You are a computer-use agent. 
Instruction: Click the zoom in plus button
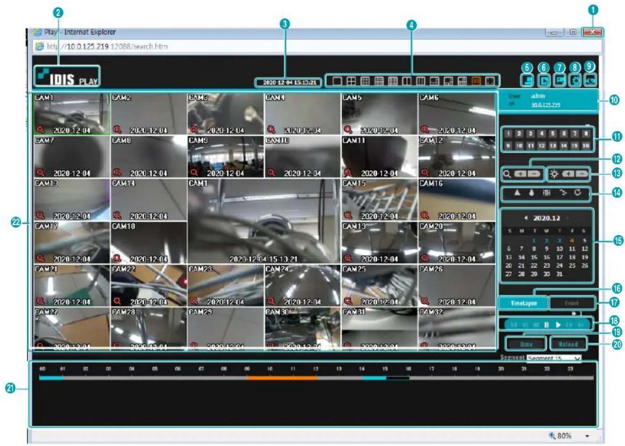520,174
